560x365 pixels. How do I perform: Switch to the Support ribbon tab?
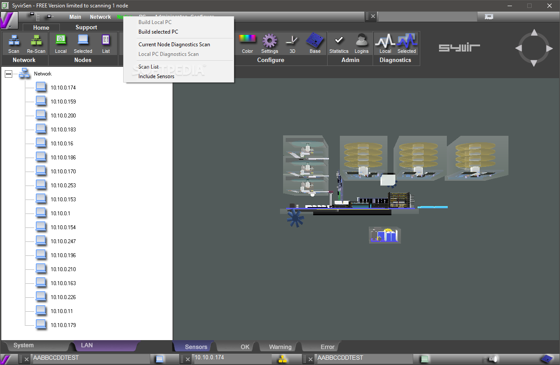tap(86, 28)
